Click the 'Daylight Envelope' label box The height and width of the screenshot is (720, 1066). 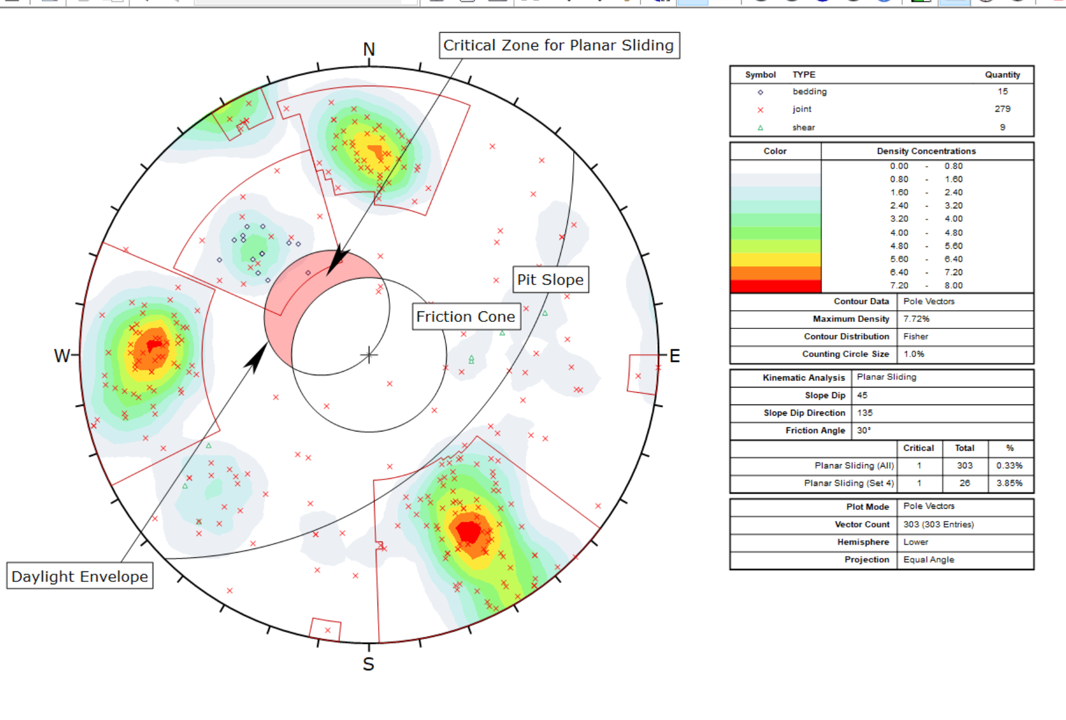(x=80, y=576)
